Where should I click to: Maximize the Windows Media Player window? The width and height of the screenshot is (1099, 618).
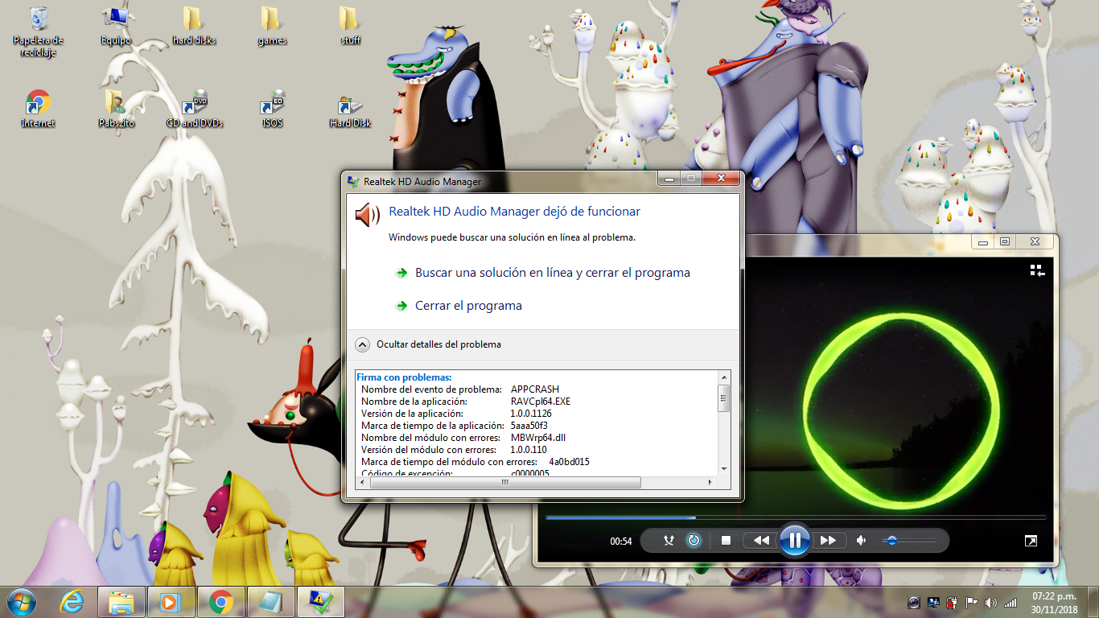(x=1004, y=241)
